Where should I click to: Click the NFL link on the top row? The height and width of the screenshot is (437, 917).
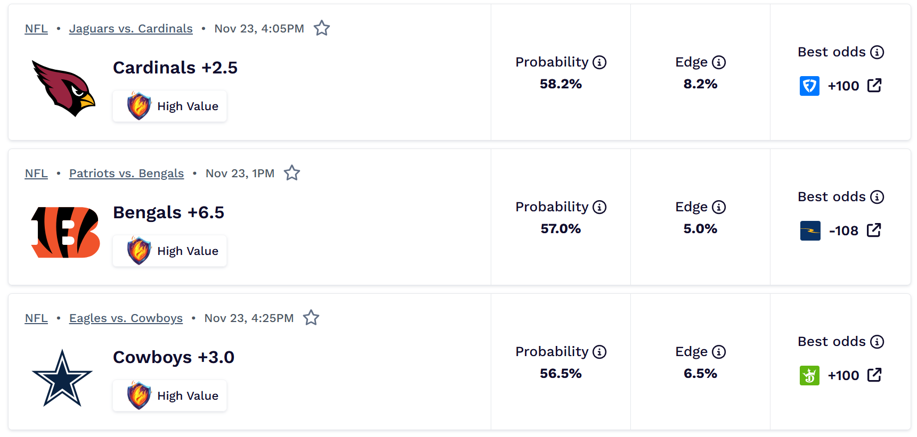point(36,28)
